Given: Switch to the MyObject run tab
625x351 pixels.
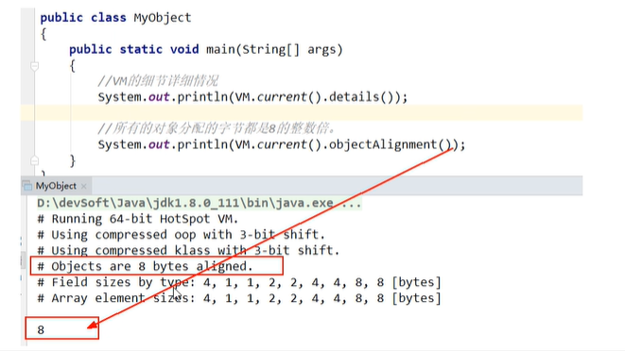Looking at the screenshot, I should [x=56, y=186].
